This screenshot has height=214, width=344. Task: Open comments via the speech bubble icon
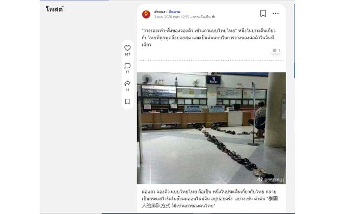pyautogui.click(x=127, y=66)
